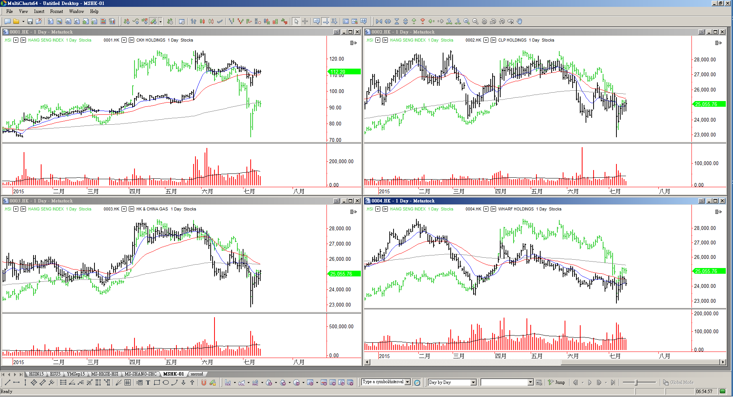
Task: Click the zoom in magnifier icon
Action: pos(466,21)
